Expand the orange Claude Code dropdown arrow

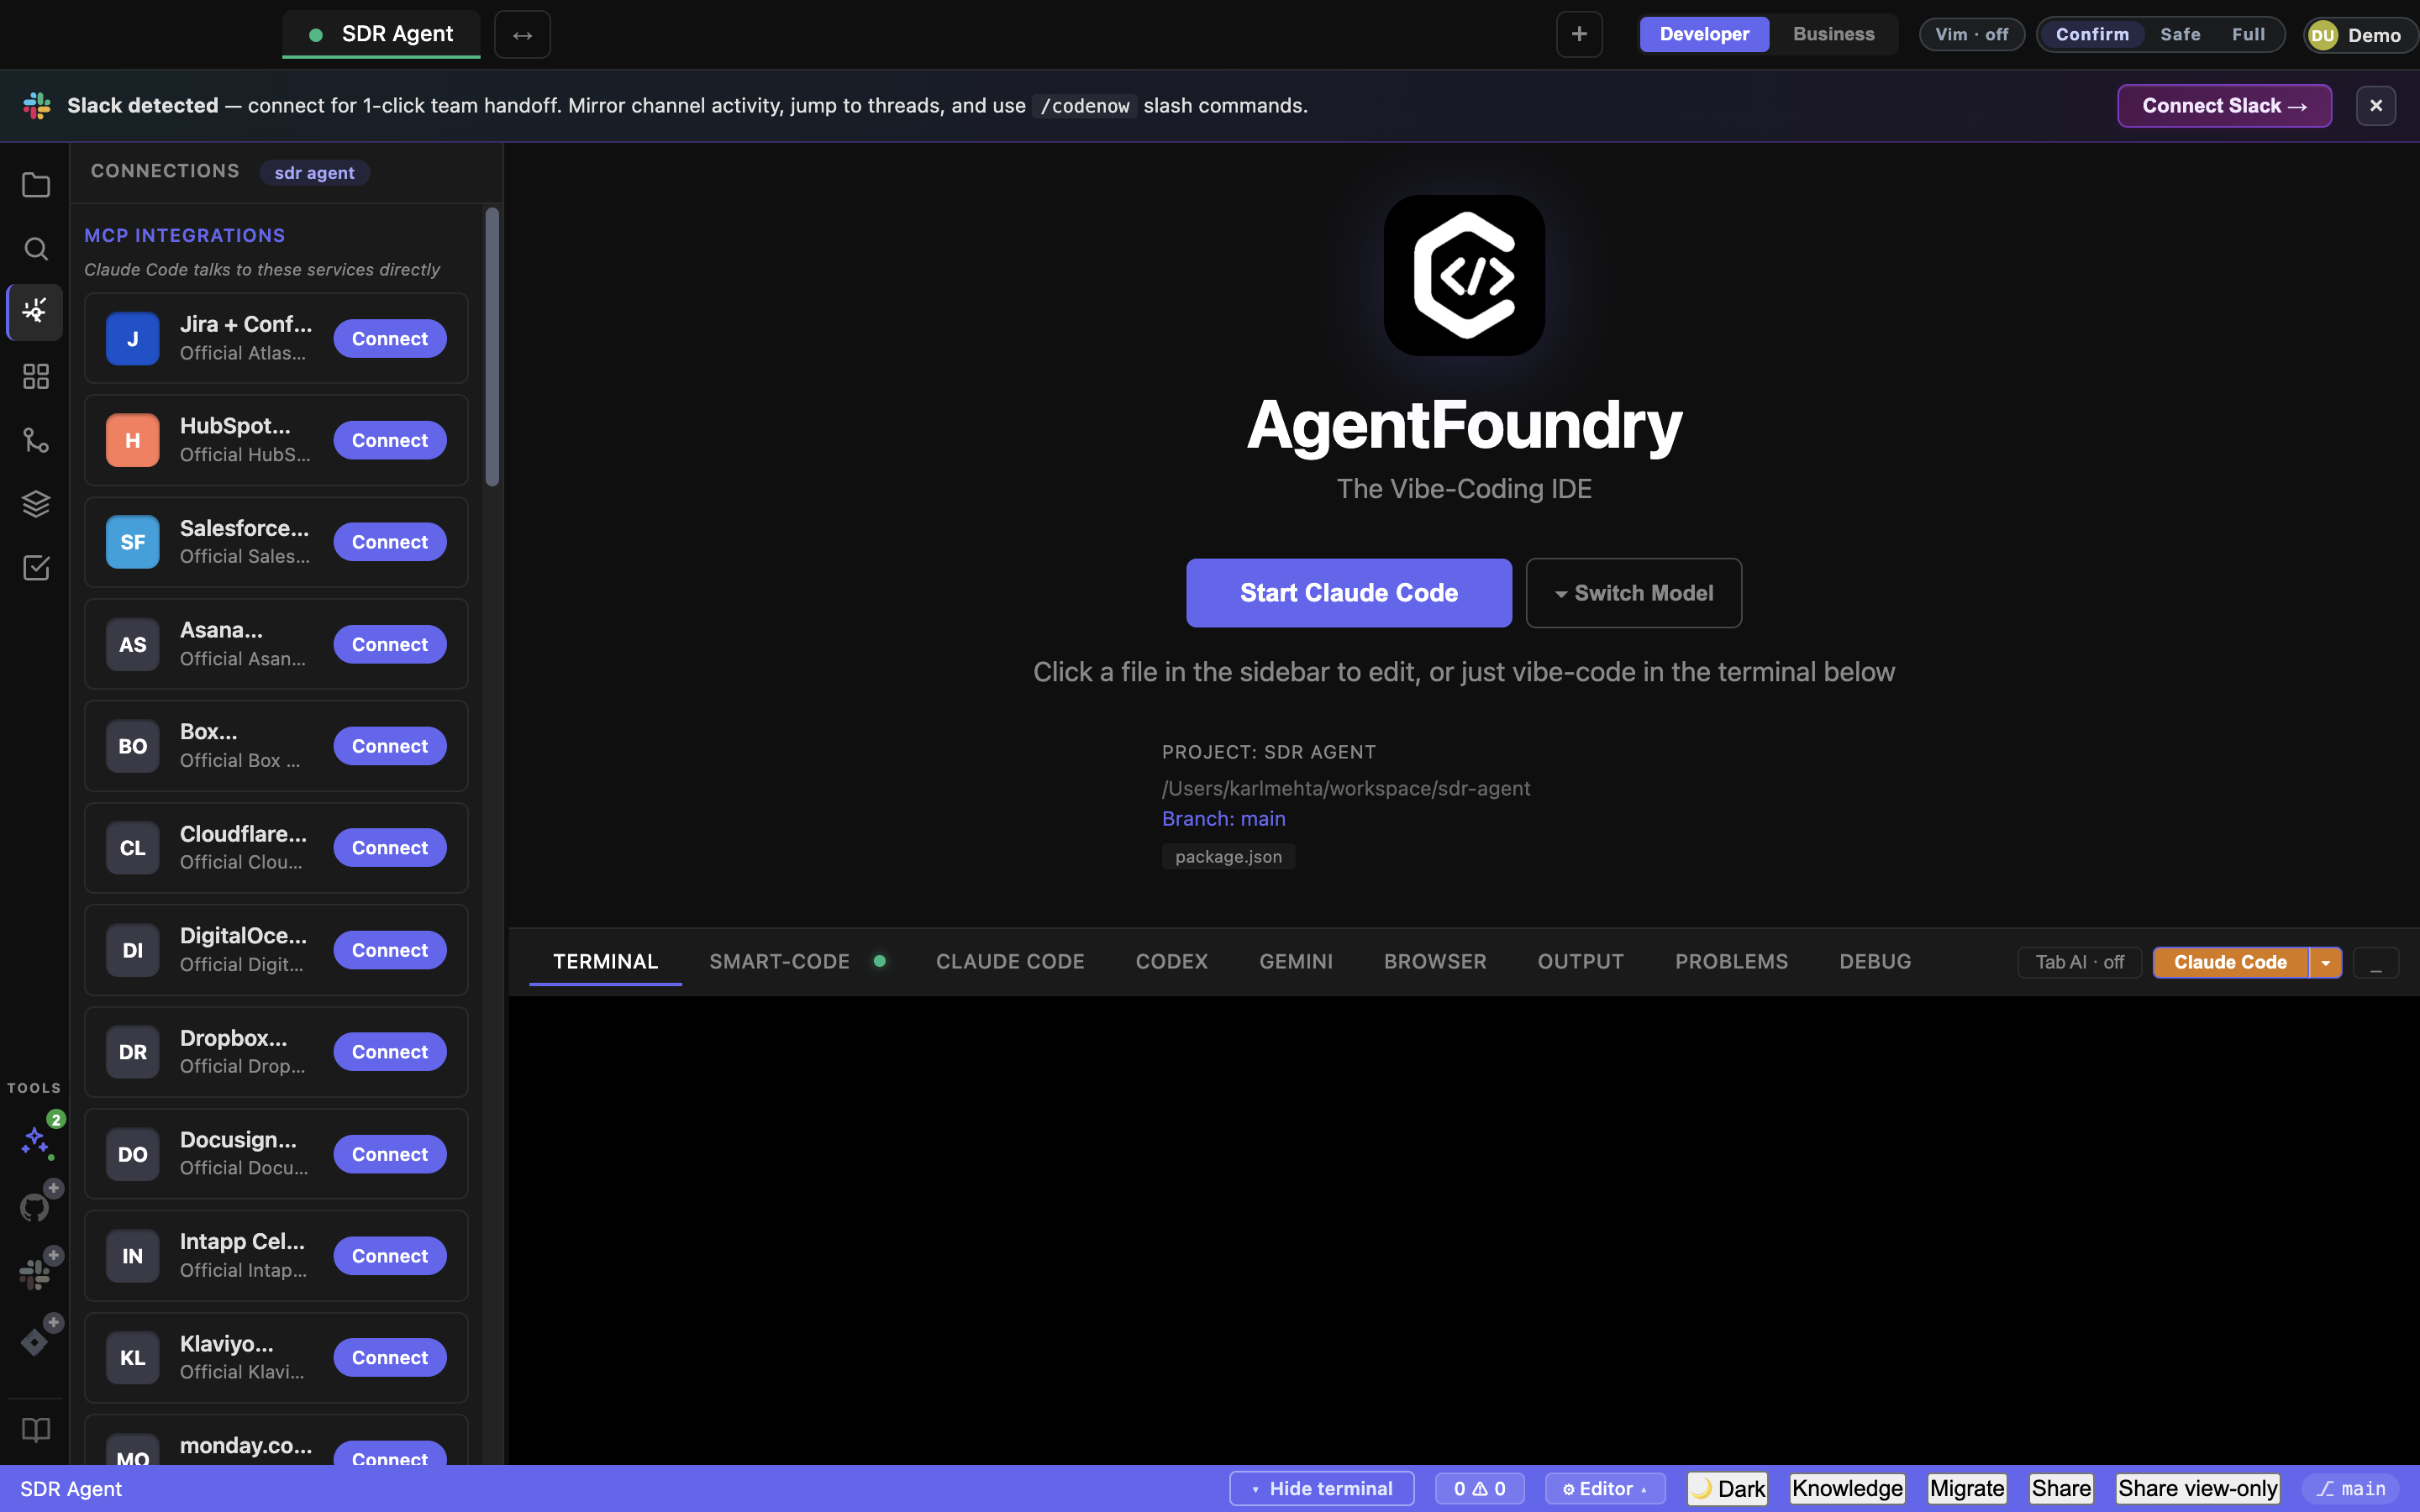click(2326, 962)
